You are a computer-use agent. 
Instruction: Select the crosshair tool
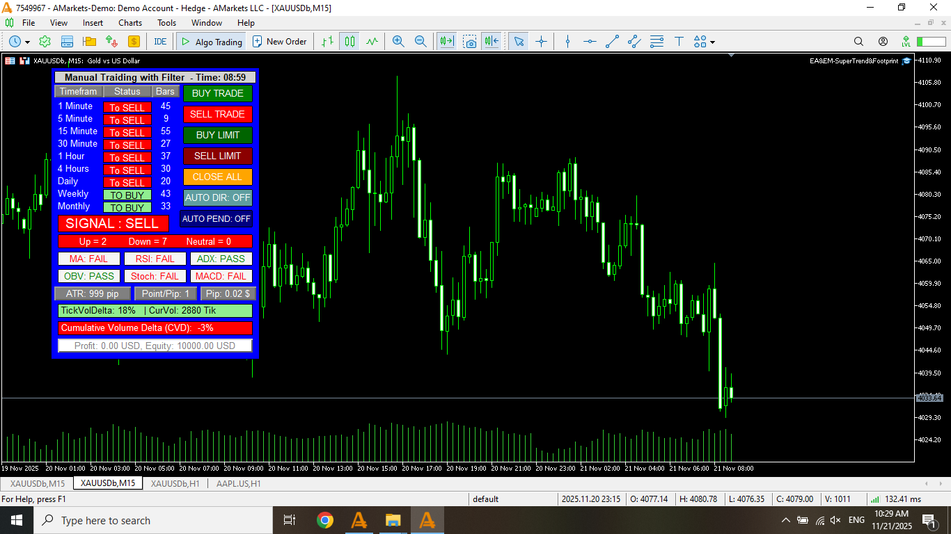point(541,41)
